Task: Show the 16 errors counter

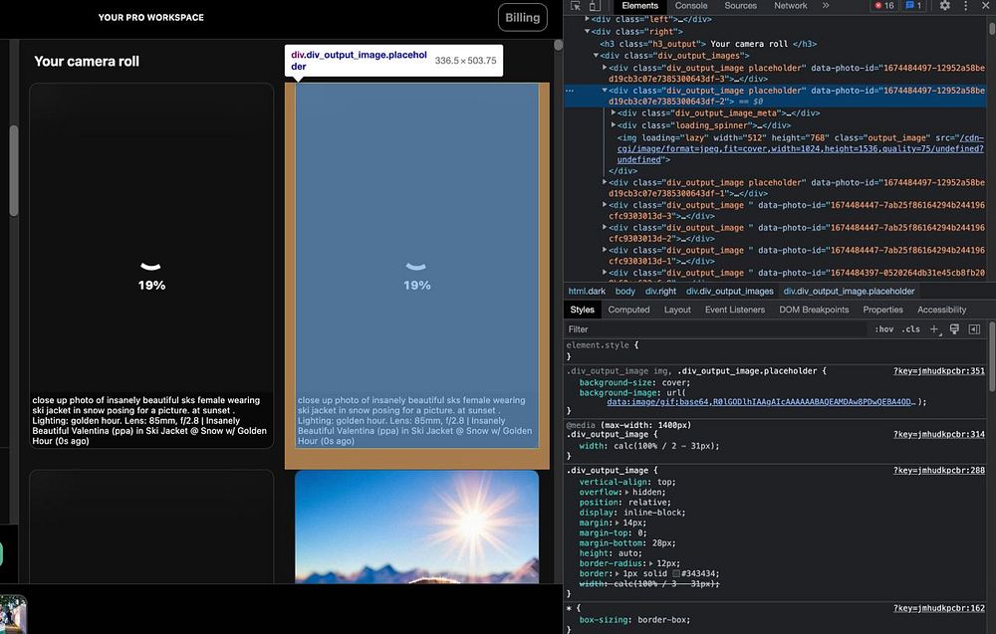Action: [x=884, y=6]
